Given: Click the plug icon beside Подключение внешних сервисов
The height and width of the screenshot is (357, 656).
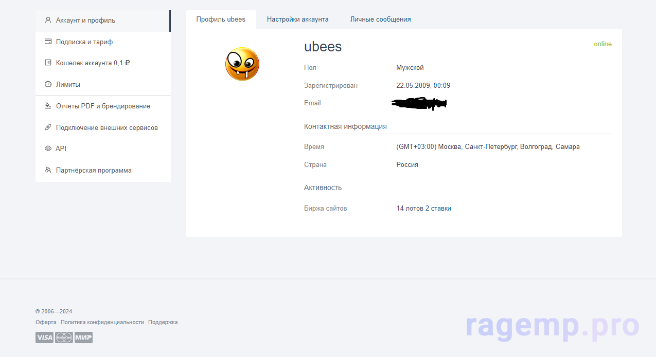Looking at the screenshot, I should (x=48, y=127).
